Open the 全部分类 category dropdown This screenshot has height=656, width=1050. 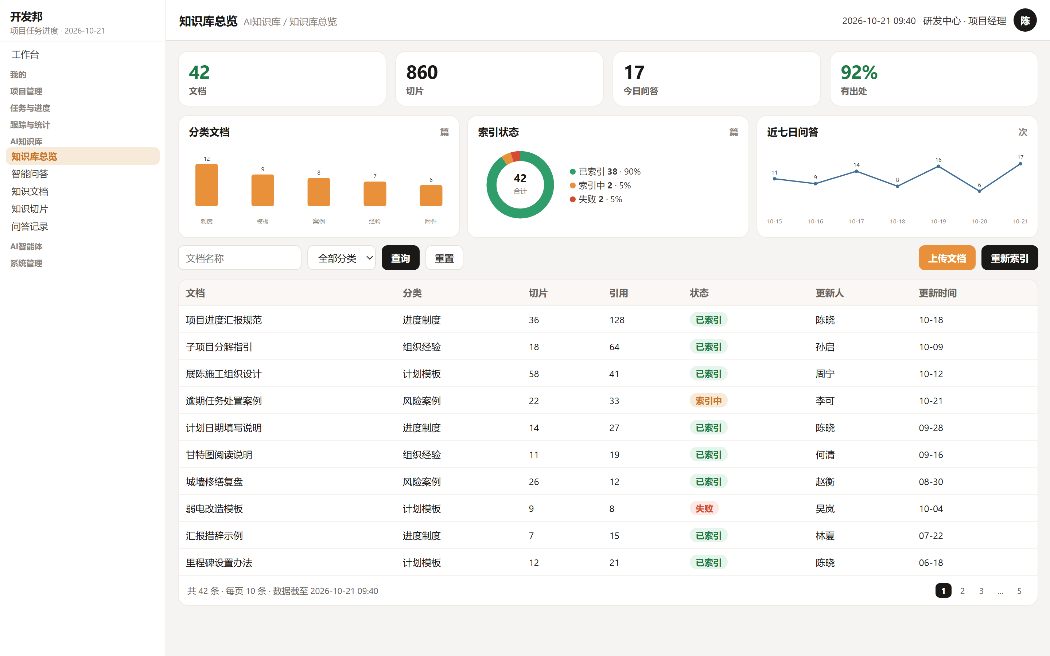tap(342, 258)
